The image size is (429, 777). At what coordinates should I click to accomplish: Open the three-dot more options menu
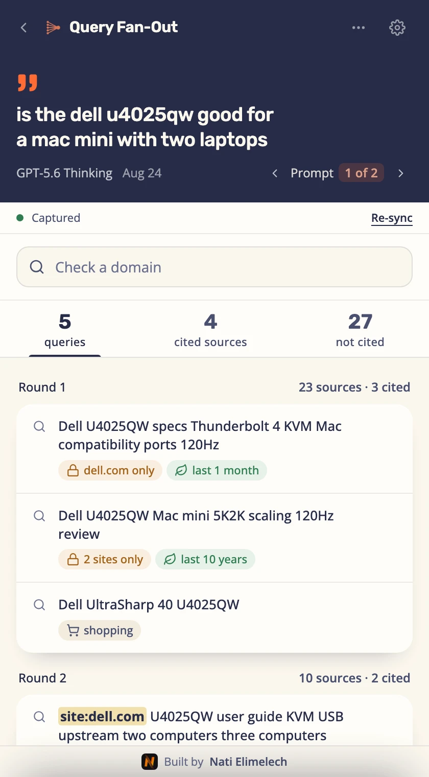pos(359,28)
